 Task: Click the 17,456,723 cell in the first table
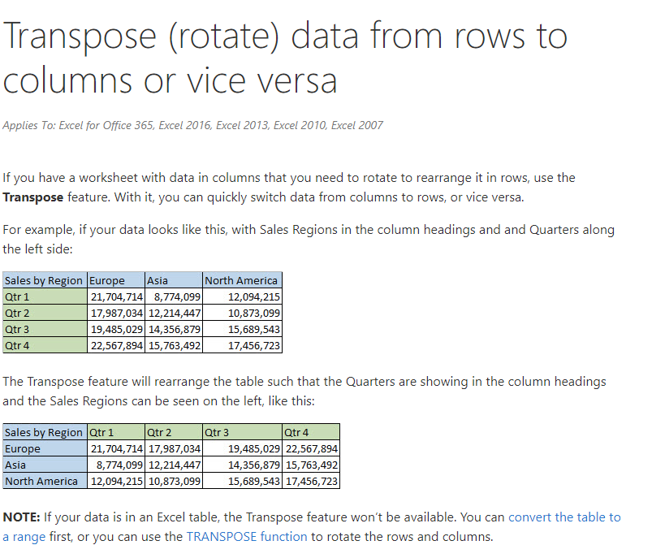point(254,345)
